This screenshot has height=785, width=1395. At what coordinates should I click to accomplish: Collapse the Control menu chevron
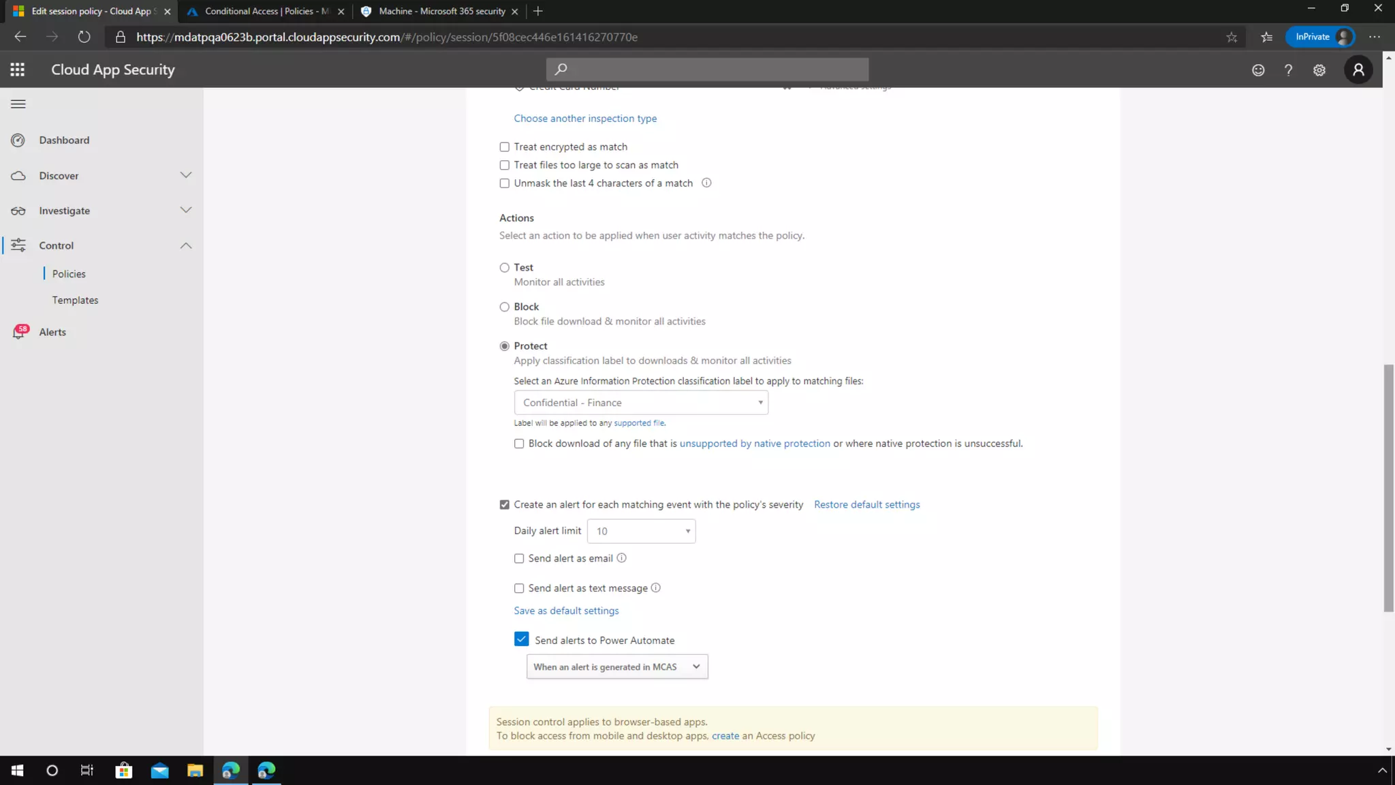tap(186, 245)
